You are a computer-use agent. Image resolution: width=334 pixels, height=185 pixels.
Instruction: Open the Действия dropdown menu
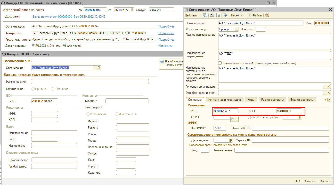tap(192, 15)
